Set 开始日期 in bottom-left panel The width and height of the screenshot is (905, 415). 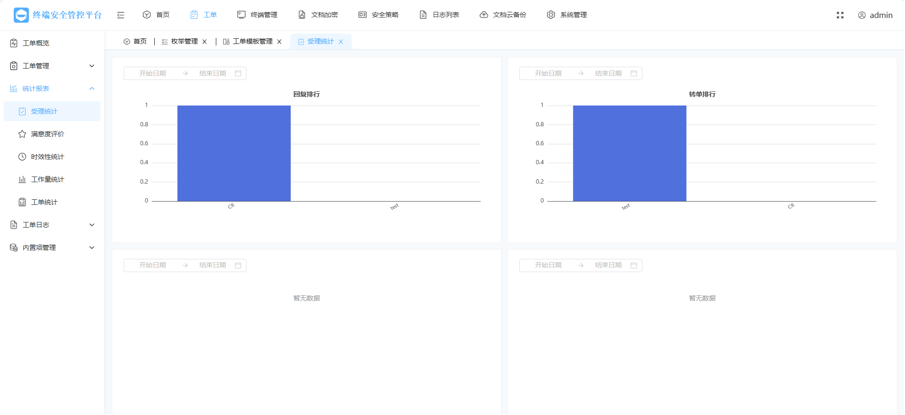pos(152,265)
